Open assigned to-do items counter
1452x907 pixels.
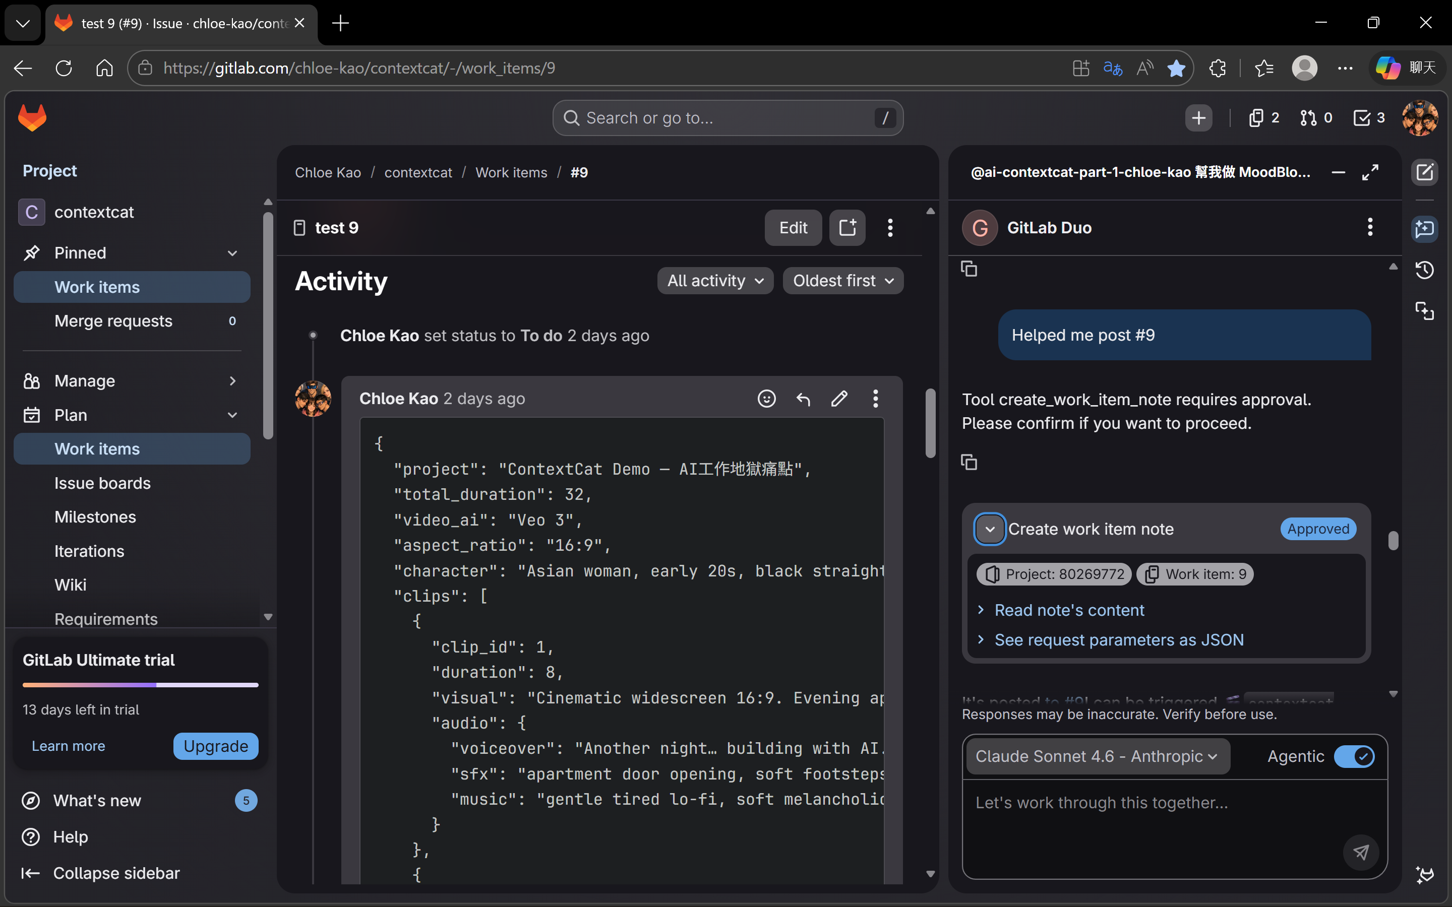[1369, 117]
